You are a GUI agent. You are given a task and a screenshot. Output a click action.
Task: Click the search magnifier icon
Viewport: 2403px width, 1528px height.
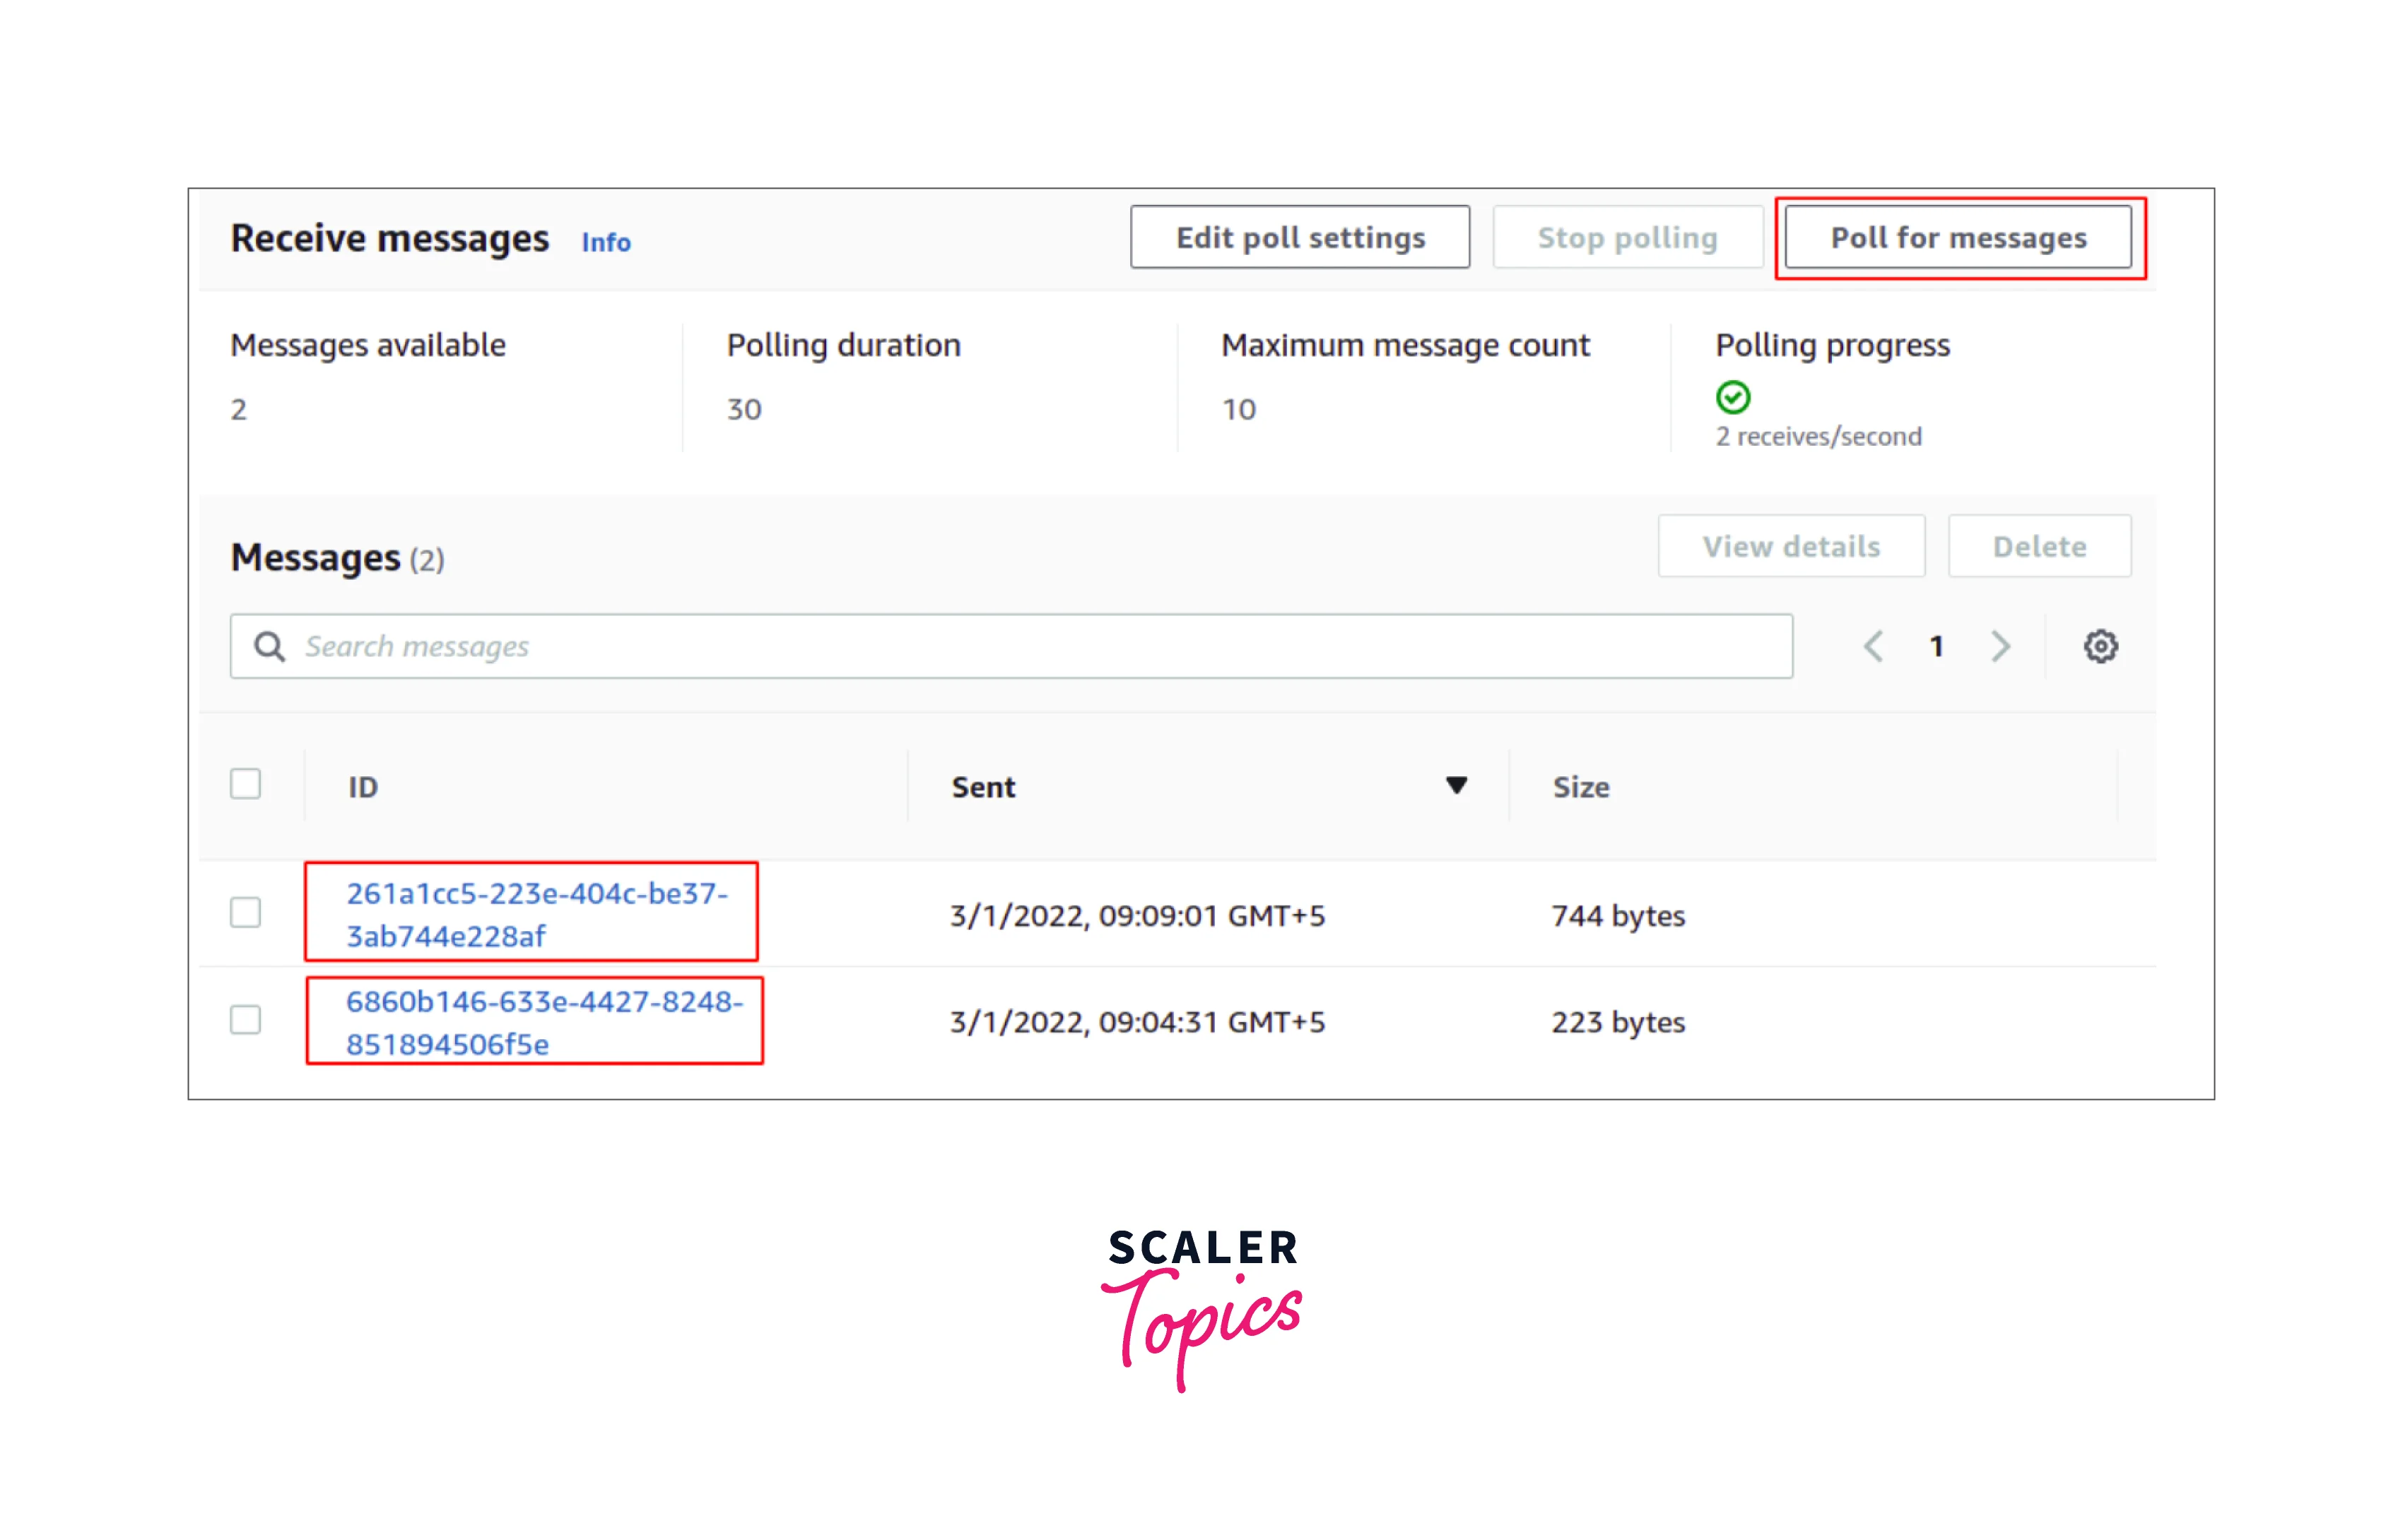coord(269,646)
